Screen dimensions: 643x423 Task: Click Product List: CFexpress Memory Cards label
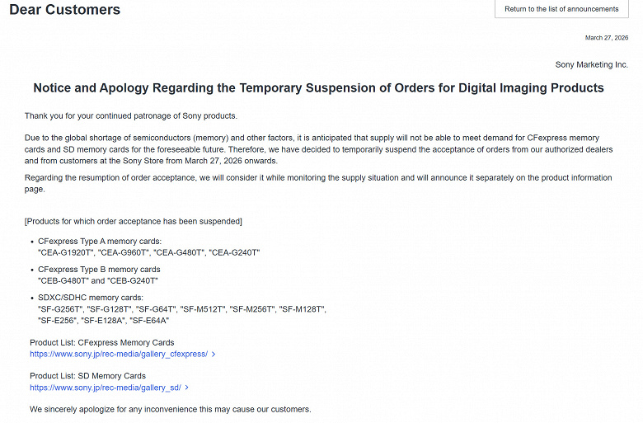click(102, 342)
